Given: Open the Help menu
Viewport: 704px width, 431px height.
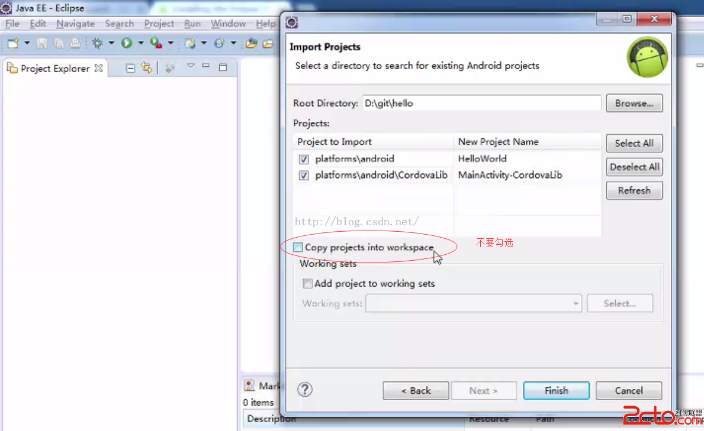Looking at the screenshot, I should pos(266,24).
